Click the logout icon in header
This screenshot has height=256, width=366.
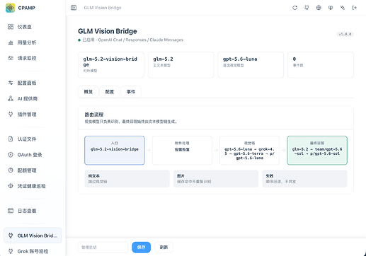354,8
